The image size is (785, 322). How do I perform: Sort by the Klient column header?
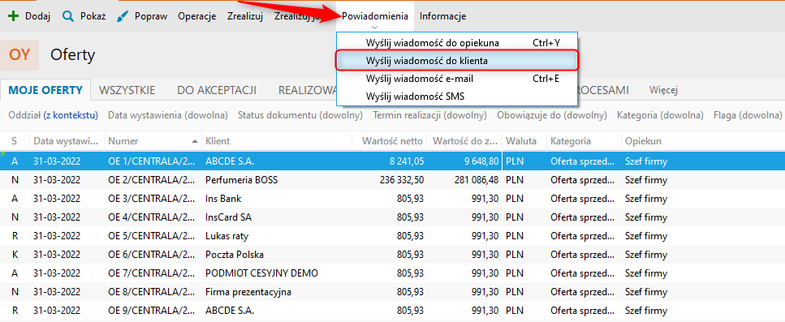[277, 141]
